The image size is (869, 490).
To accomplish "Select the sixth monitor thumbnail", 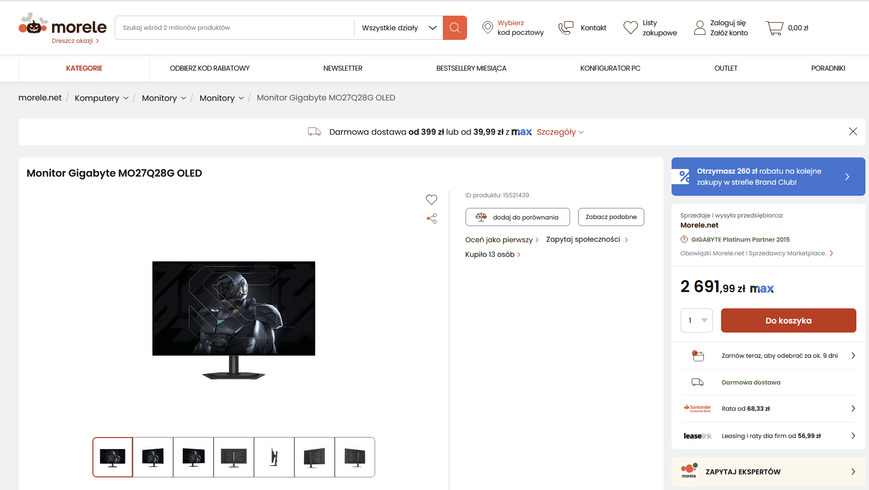I will (x=315, y=457).
